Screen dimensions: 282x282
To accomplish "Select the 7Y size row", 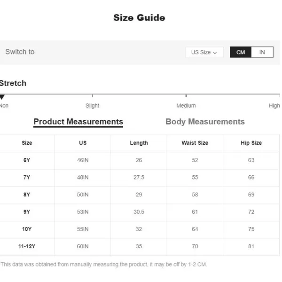I will 140,178.
